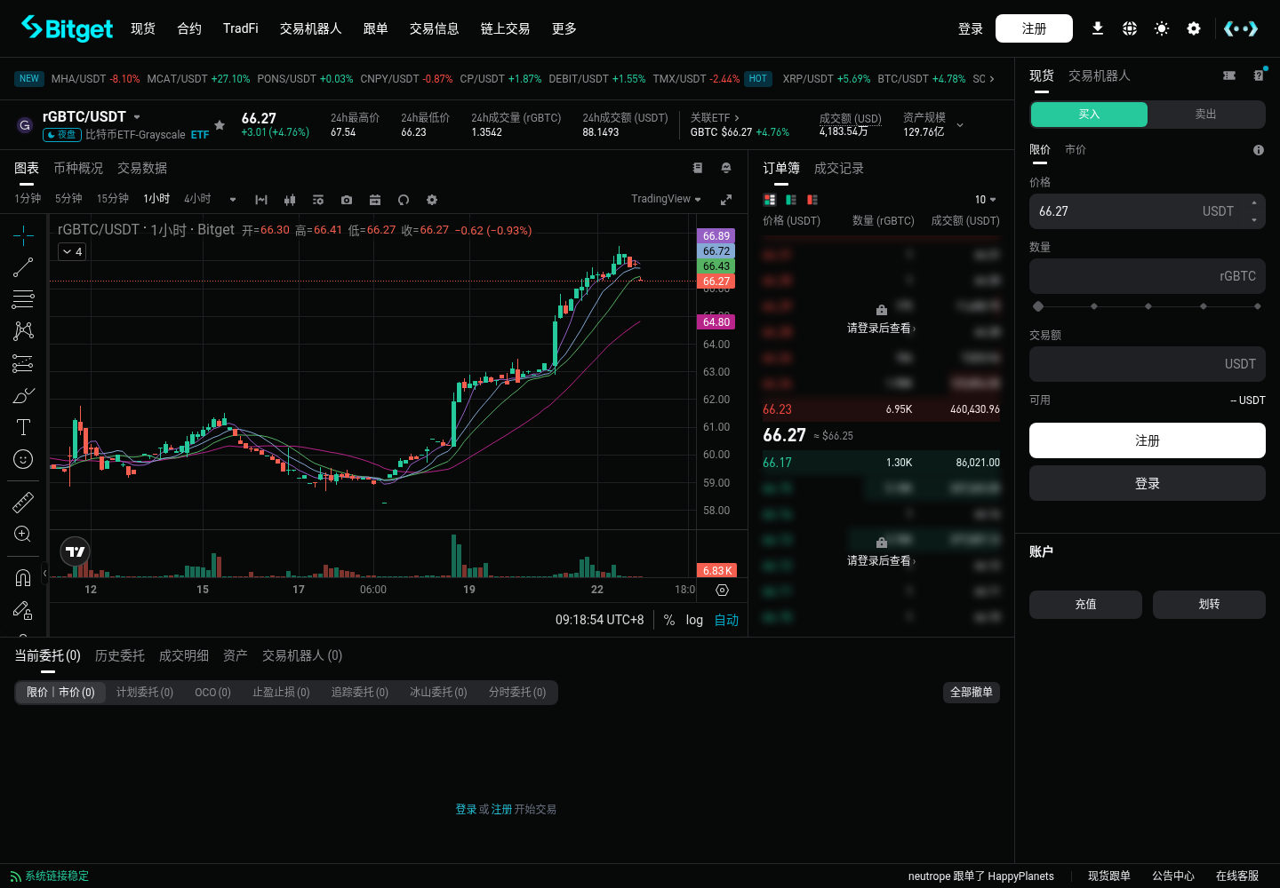Select the crosshair cursor tool

pyautogui.click(x=23, y=234)
